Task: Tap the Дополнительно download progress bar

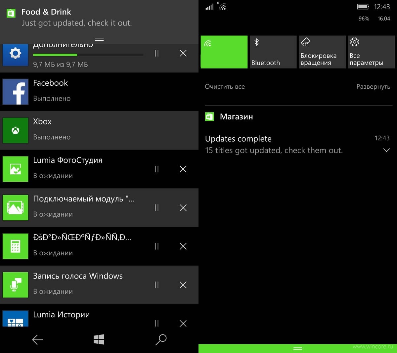Action: (x=88, y=55)
